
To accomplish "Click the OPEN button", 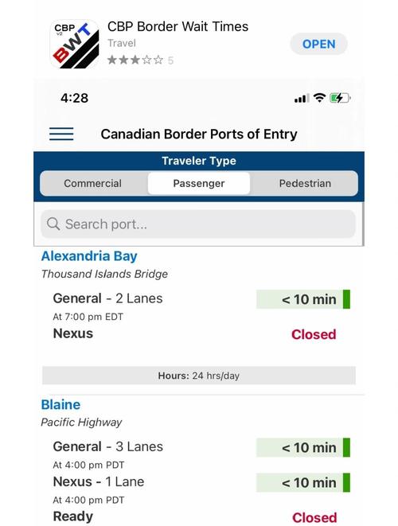I will 319,44.
